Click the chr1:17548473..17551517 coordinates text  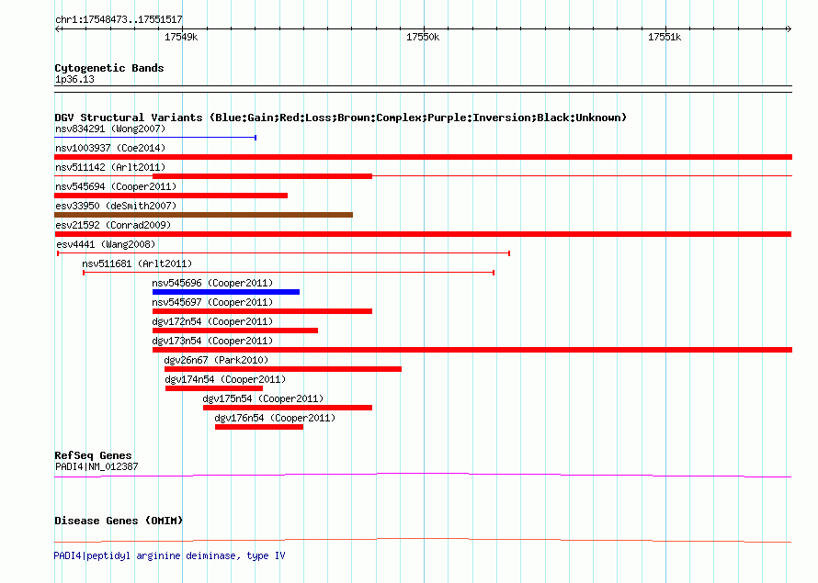pos(119,20)
